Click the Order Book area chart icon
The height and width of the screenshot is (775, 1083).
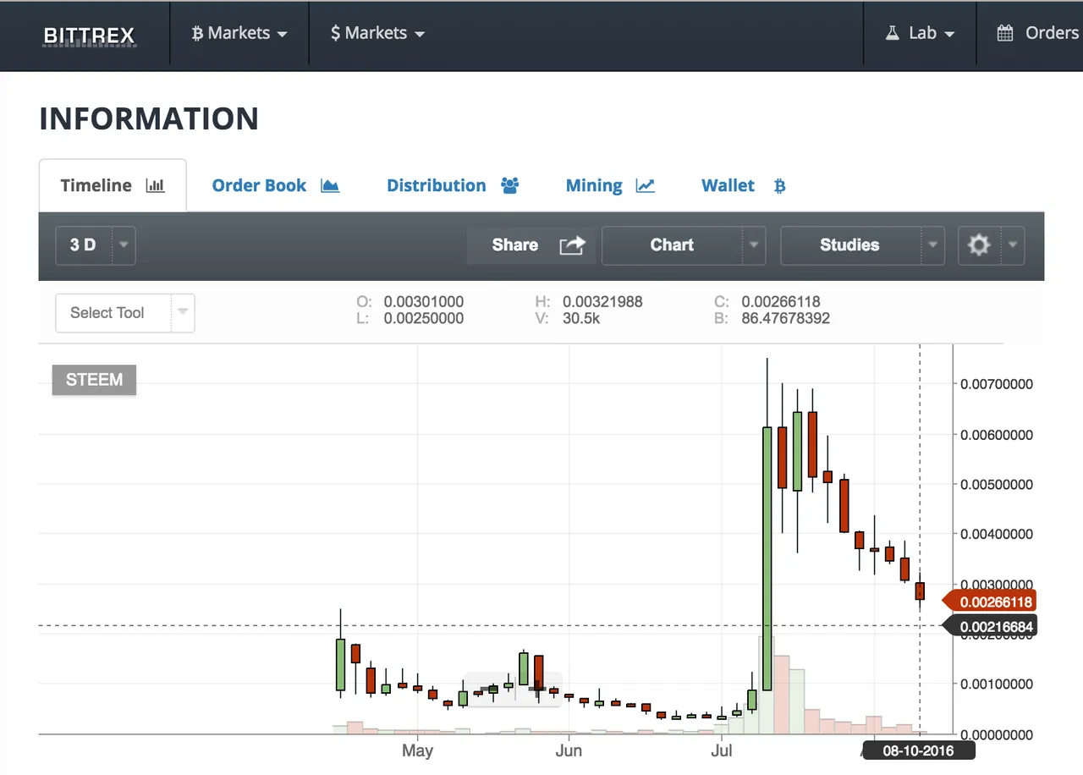pyautogui.click(x=330, y=185)
